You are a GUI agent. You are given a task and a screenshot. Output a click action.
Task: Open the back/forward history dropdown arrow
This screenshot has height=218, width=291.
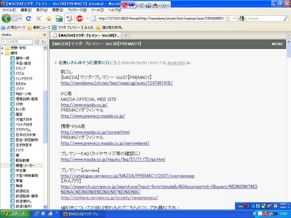point(20,19)
